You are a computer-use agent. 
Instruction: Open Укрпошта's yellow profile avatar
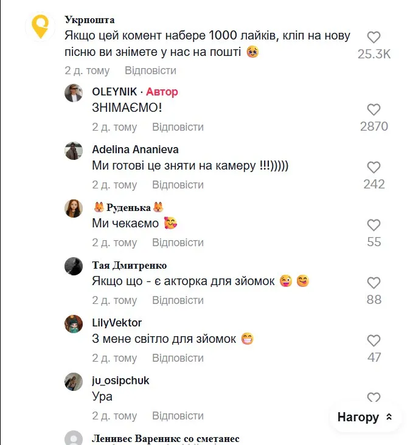40,27
